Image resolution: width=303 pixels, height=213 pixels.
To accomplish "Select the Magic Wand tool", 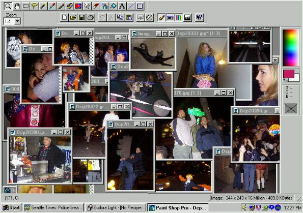I will [x=43, y=6].
